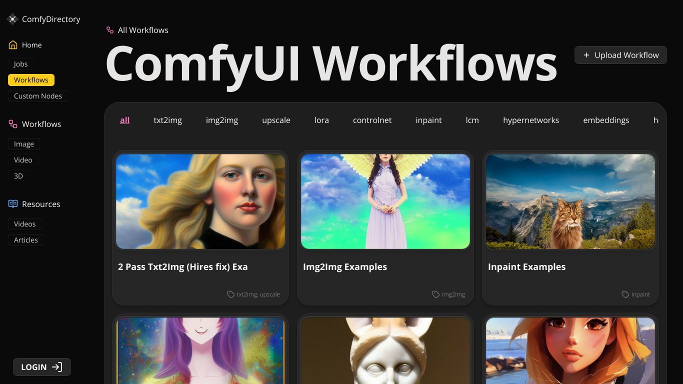Filter by embeddings tab

point(606,120)
